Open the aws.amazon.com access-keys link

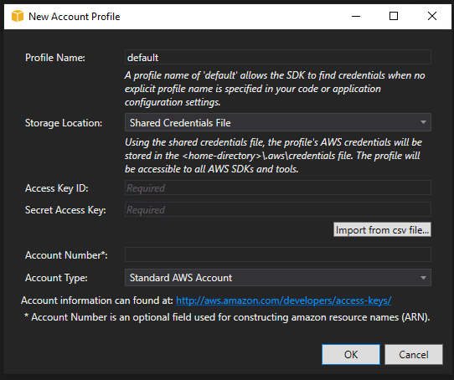tap(284, 300)
